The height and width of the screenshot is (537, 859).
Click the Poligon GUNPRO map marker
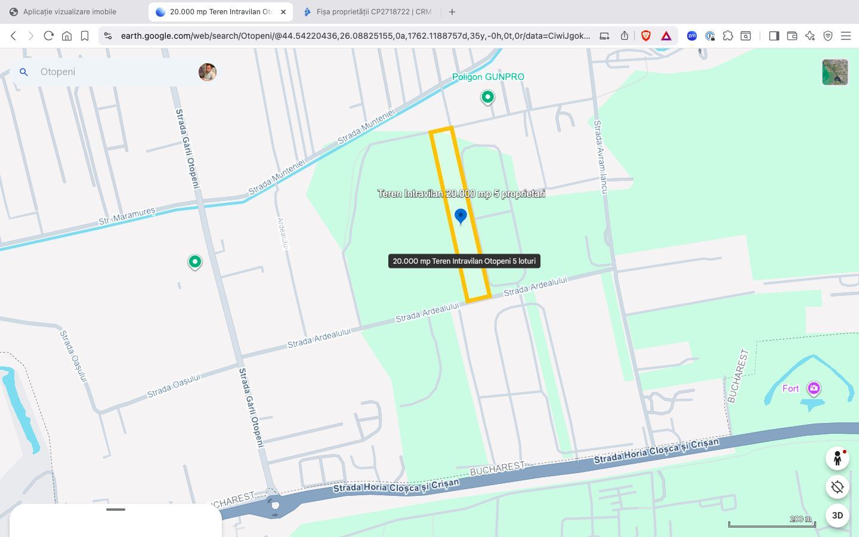487,97
